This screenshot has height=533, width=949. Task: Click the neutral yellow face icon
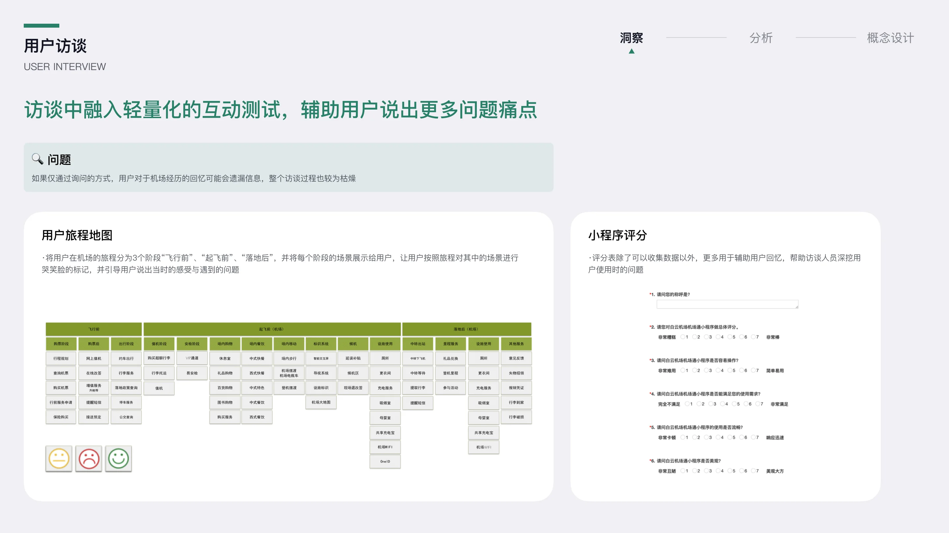coord(59,458)
